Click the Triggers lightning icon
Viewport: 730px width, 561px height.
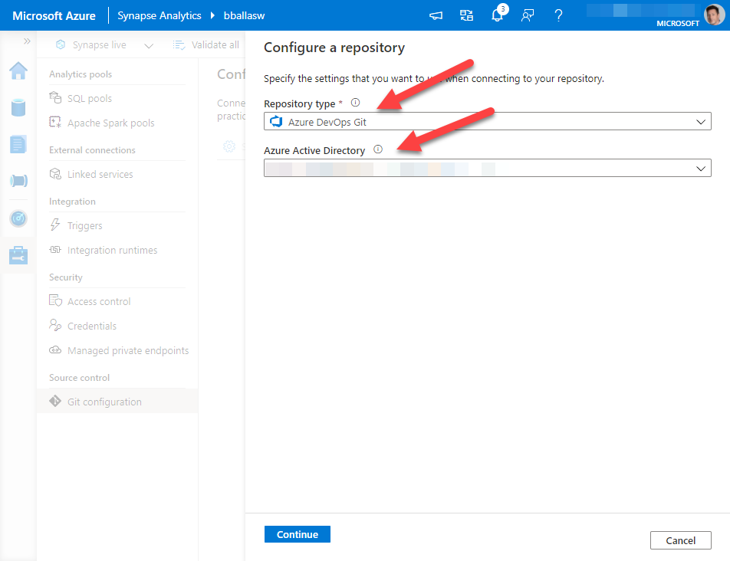point(55,225)
